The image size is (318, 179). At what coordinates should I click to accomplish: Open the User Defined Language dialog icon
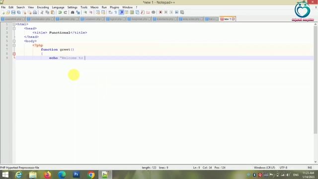[x=127, y=12]
